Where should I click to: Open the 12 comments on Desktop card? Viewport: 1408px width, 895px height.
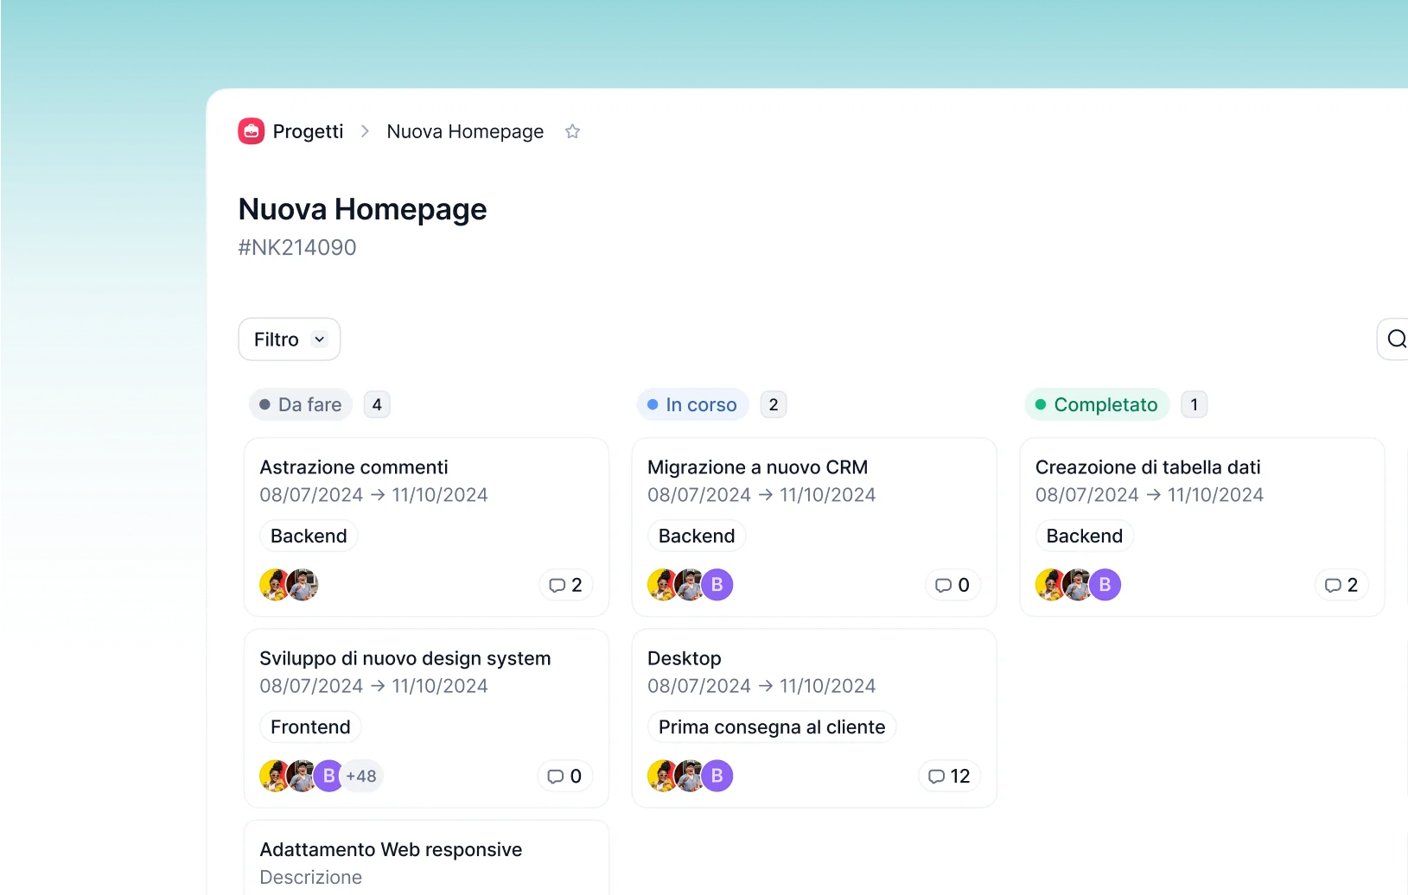pyautogui.click(x=949, y=776)
